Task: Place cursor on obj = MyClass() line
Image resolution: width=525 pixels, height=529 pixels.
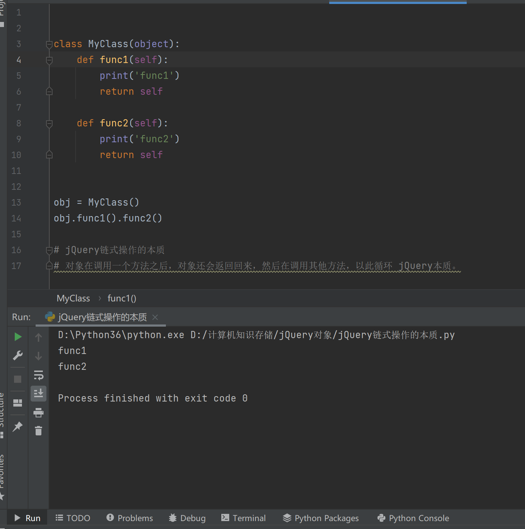Action: tap(96, 202)
